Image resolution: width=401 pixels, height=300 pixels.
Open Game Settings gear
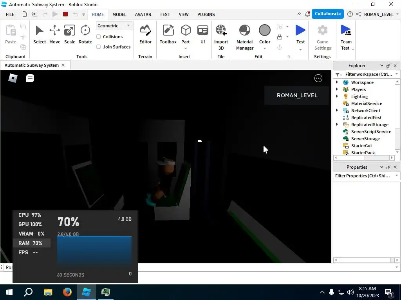click(323, 30)
